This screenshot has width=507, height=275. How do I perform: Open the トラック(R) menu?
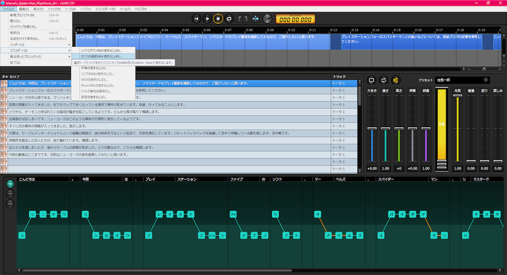pos(54,9)
